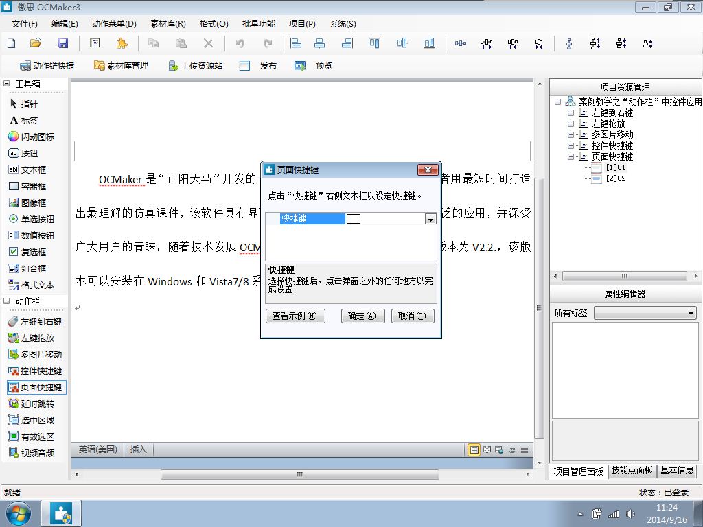Expand the 多图片移动 tree node
Viewport: 703px width, 527px height.
click(571, 134)
